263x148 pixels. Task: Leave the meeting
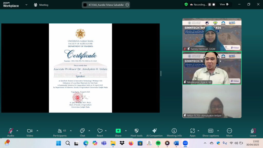click(x=253, y=132)
